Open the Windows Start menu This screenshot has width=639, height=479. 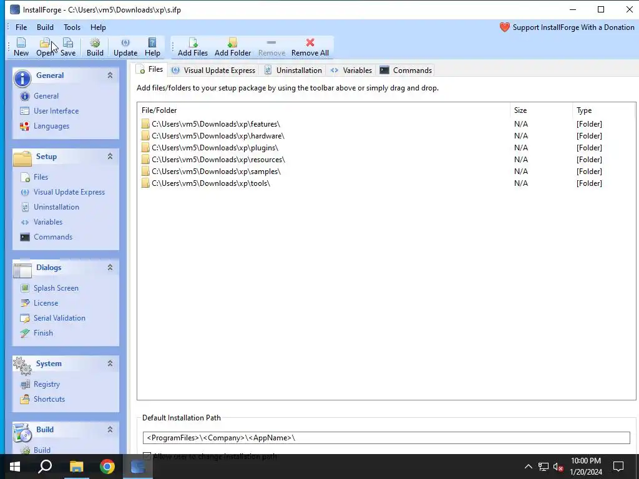[x=15, y=467]
